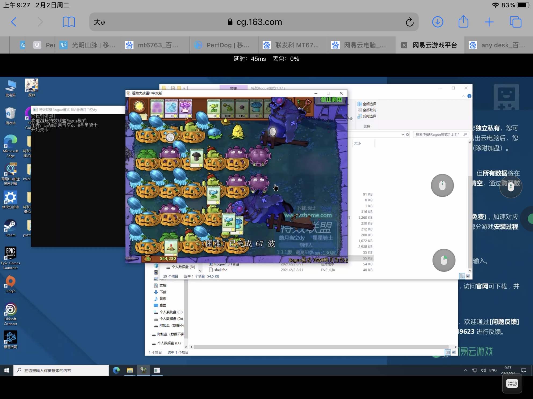533x399 pixels.
Task: Launch Epic Games Launcher shortcut
Action: pyautogui.click(x=10, y=258)
